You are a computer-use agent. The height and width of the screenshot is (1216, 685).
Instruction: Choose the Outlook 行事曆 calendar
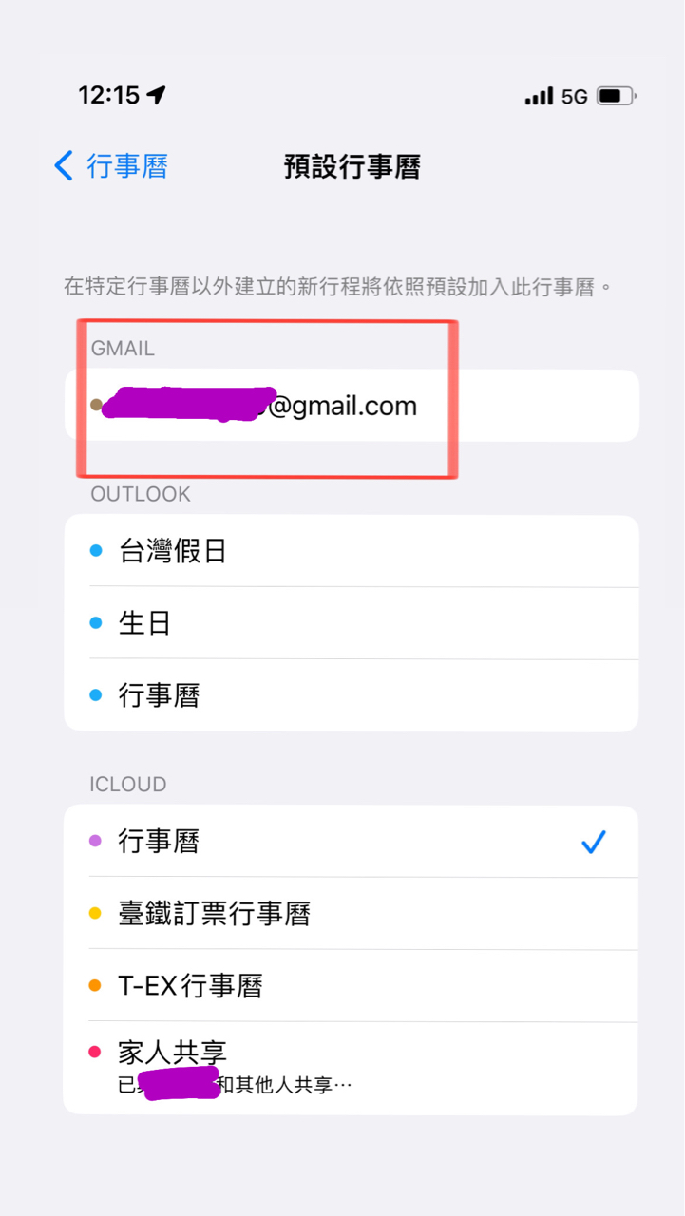pyautogui.click(x=352, y=695)
